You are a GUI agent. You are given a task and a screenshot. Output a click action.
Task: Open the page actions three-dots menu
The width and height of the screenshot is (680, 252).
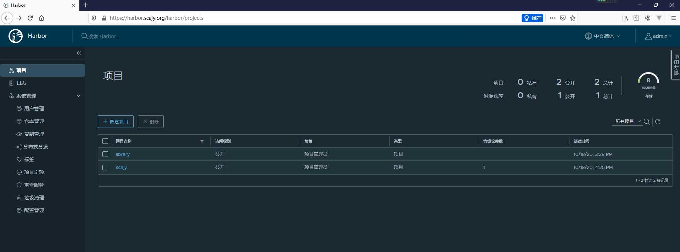coord(553,18)
